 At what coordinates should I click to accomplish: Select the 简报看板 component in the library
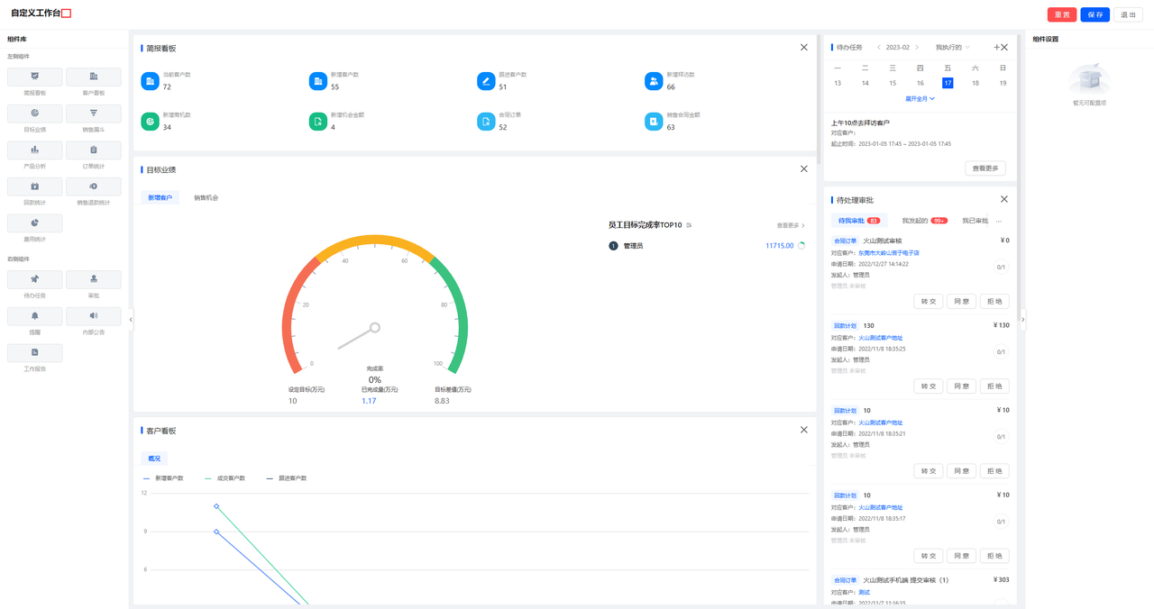pos(34,77)
